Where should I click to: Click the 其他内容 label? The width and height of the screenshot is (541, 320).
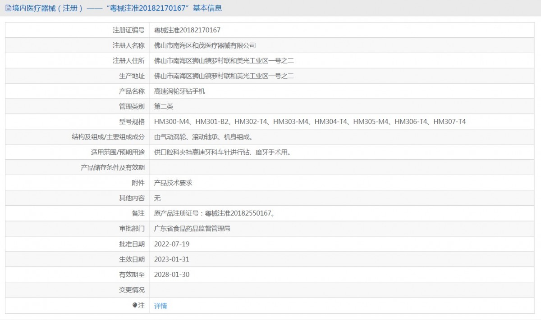(132, 198)
